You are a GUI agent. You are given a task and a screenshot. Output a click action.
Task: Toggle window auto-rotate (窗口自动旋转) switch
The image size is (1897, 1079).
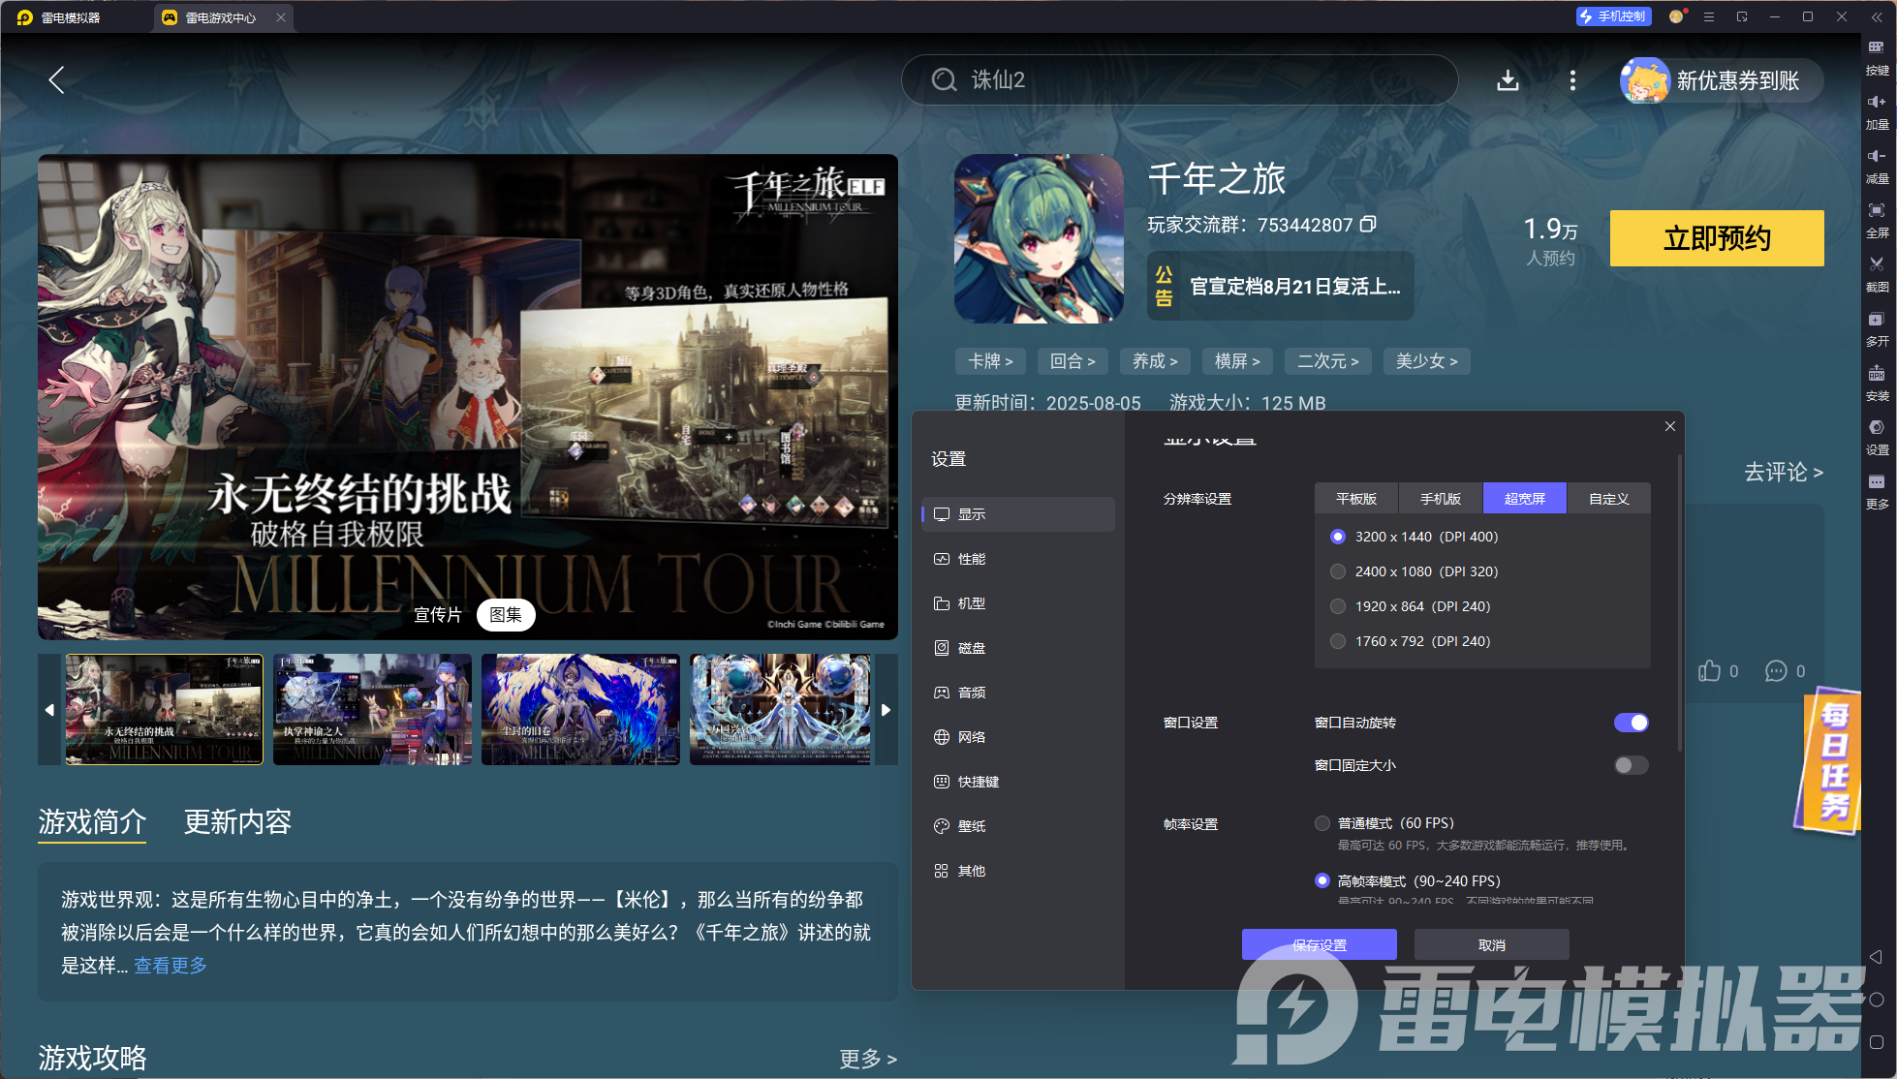(1631, 723)
